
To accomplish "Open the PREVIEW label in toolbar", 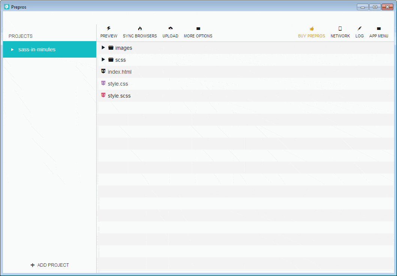I will [109, 36].
